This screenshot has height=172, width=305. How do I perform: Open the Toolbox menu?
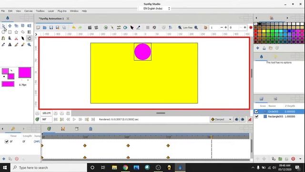40,11
